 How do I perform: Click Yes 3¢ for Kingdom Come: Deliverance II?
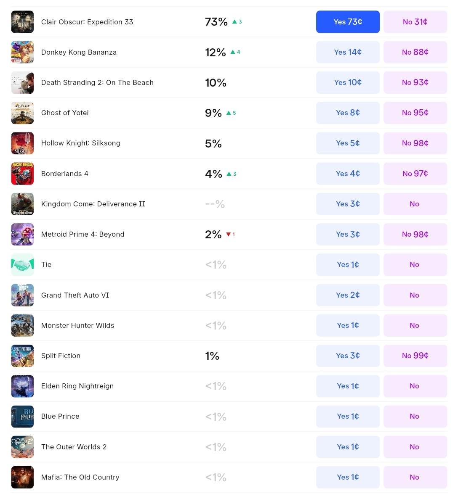(348, 204)
